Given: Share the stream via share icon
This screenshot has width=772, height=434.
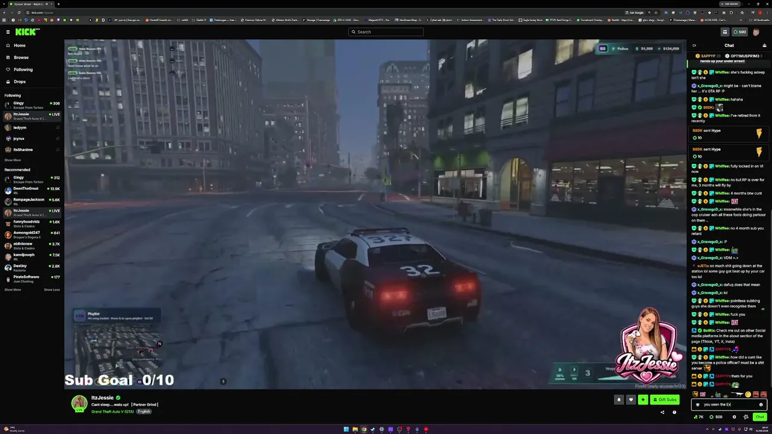Looking at the screenshot, I should click(x=662, y=412).
